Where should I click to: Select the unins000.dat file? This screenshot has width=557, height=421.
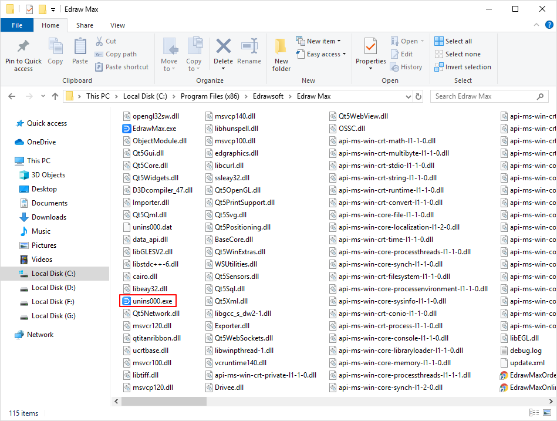coord(147,227)
